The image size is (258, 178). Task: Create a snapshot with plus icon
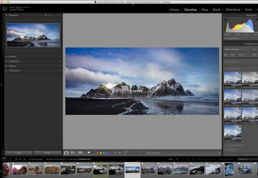click(59, 61)
